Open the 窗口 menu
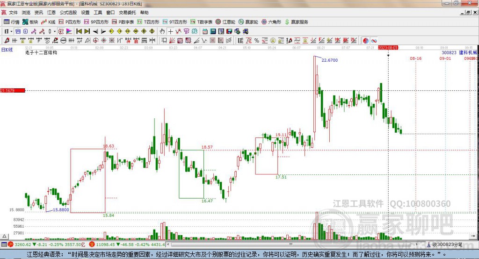 (110, 13)
